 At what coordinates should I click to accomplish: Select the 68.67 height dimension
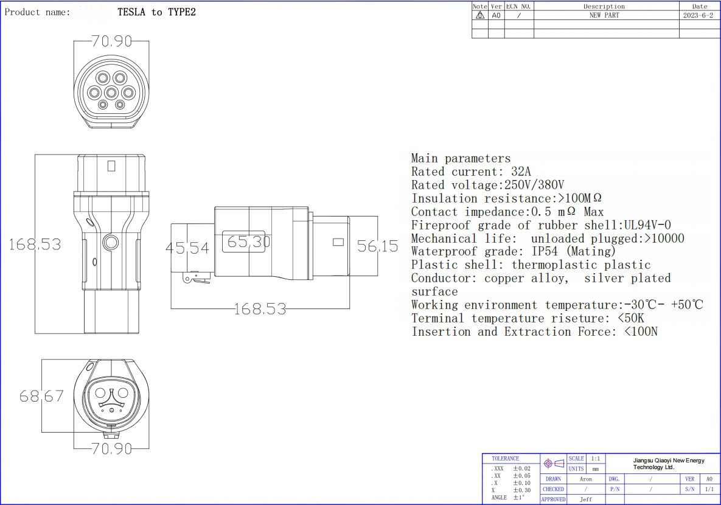[41, 397]
